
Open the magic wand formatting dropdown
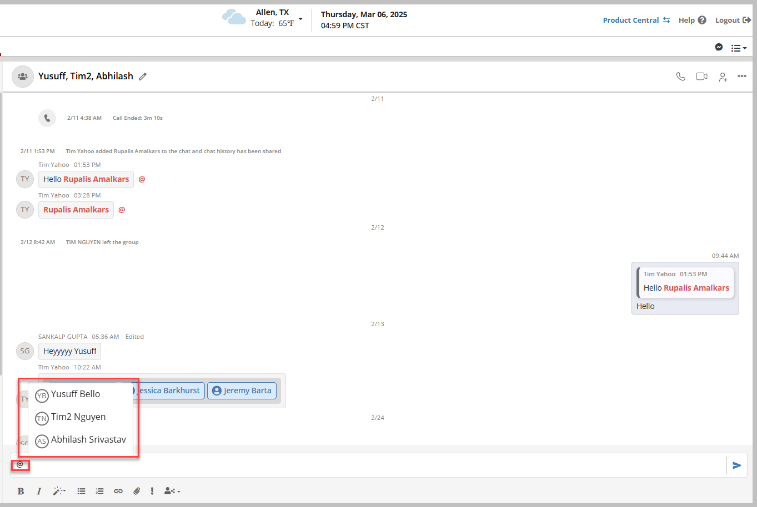click(59, 491)
